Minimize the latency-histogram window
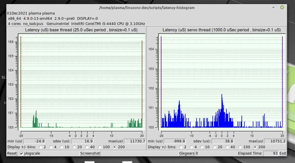Screen dimensions: 295x163 pos(273,7)
